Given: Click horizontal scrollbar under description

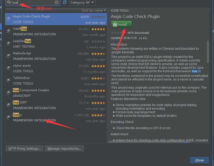Looking at the screenshot, I should click(150, 142).
